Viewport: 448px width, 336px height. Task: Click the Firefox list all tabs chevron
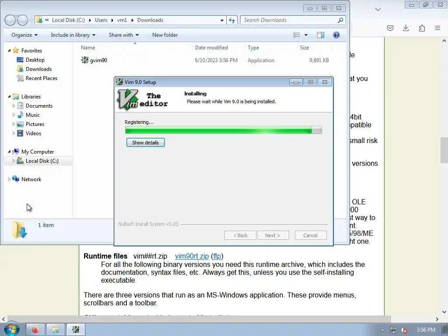(x=378, y=10)
